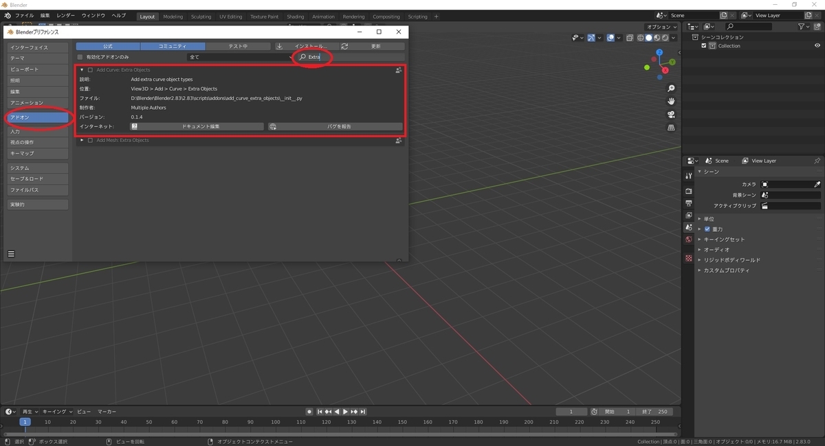Select material preview viewport shading

[657, 38]
